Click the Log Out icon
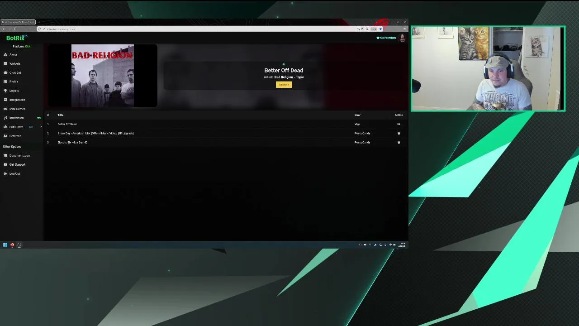This screenshot has width=579, height=326. 5,173
